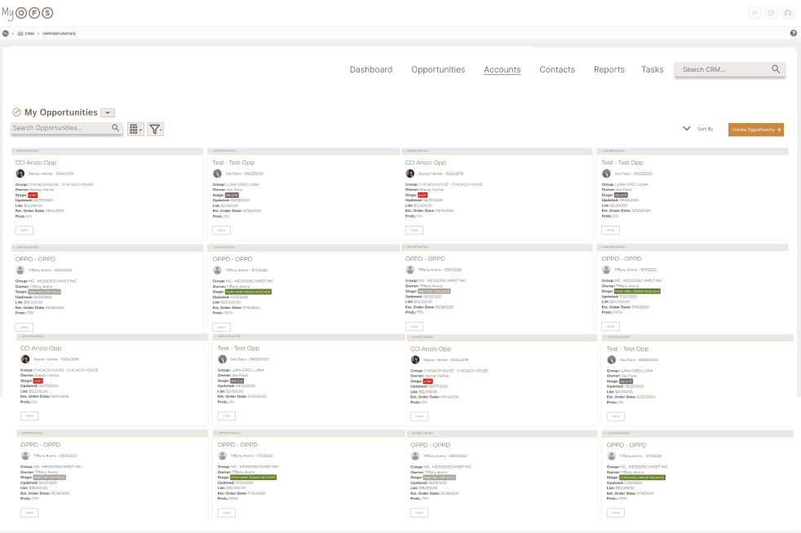Click the Opportunities breadcrumb item
Viewport: 801px width, 533px height.
[x=60, y=33]
